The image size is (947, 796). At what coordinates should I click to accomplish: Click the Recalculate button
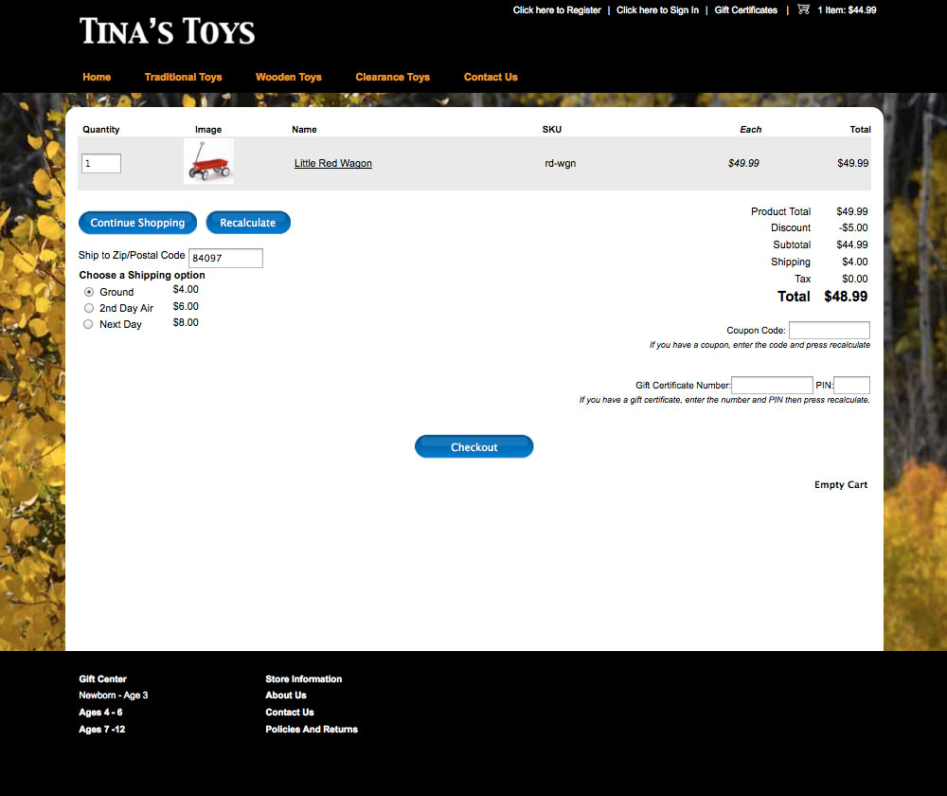pos(248,223)
